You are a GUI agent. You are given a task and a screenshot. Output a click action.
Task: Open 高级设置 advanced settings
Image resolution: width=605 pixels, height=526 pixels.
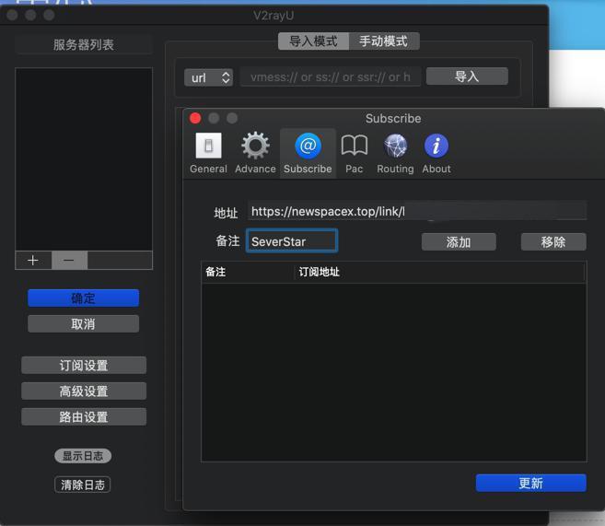[x=84, y=391]
